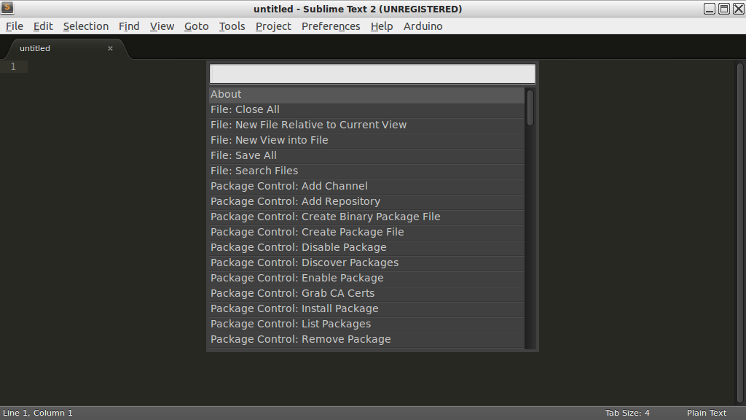Open the File menu
This screenshot has width=746, height=420.
[x=15, y=26]
